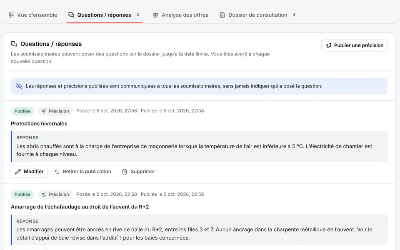The image size is (400, 250).
Task: Open the Vue d'ensemble tab
Action: coord(32,15)
